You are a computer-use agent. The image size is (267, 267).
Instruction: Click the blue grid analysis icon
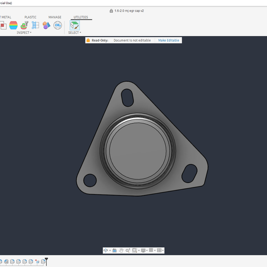click(x=35, y=25)
